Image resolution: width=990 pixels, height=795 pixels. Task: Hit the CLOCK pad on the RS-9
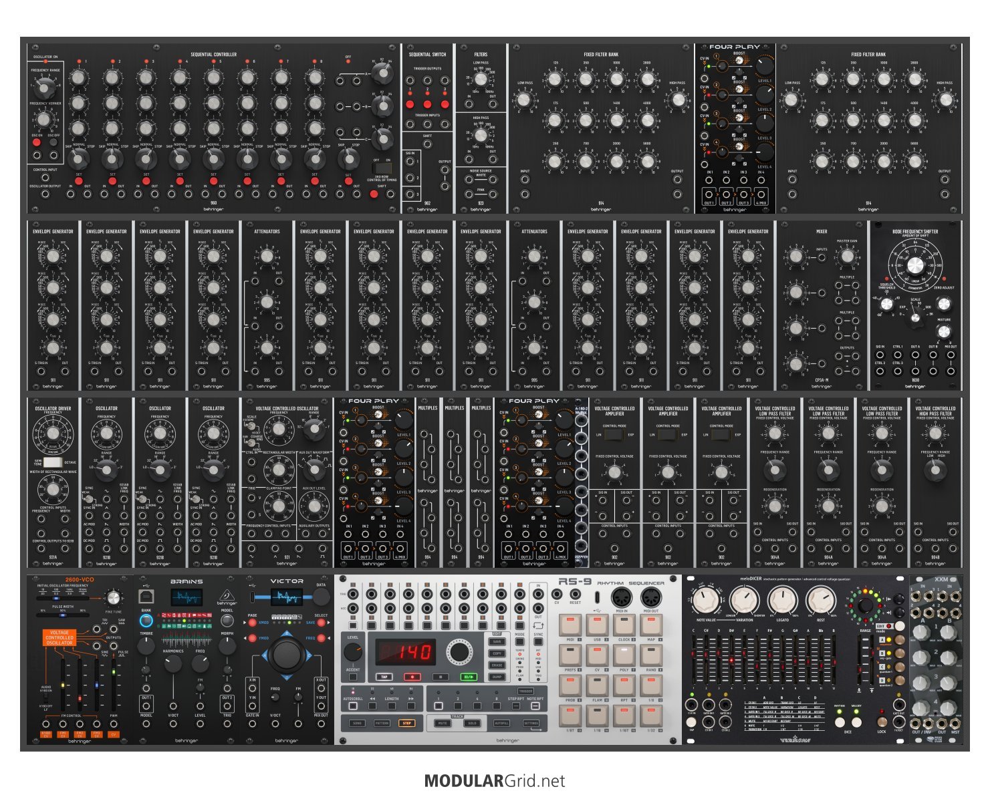coord(624,625)
